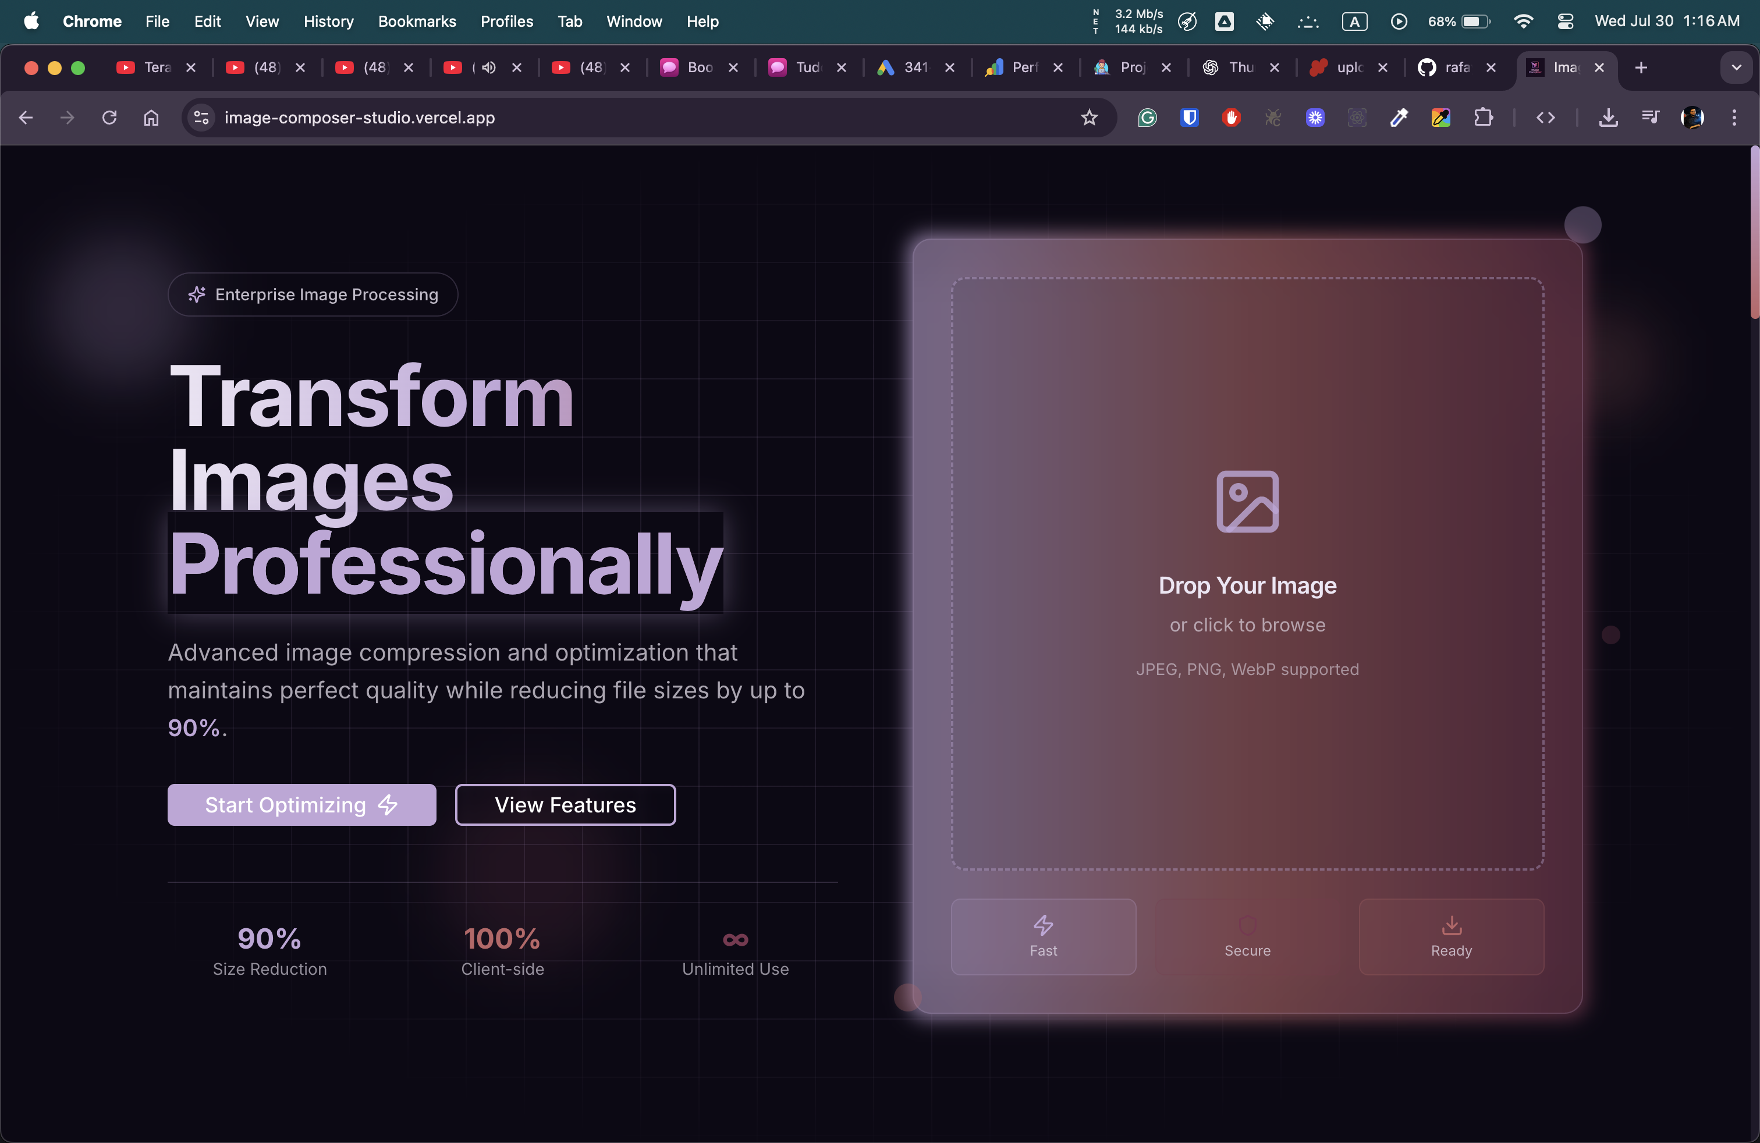Image resolution: width=1760 pixels, height=1143 pixels.
Task: Expand the tab search dropdown chevron
Action: click(1736, 68)
